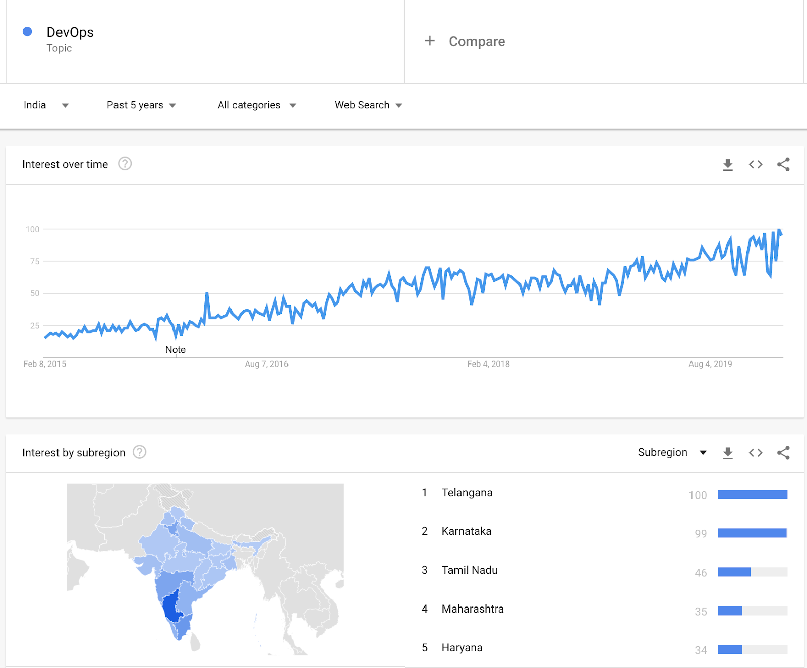807x668 pixels.
Task: Switch the Subregion view dropdown
Action: (671, 452)
